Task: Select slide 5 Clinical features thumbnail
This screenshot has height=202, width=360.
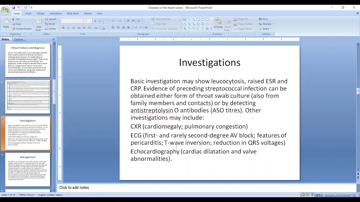Action: (x=28, y=60)
